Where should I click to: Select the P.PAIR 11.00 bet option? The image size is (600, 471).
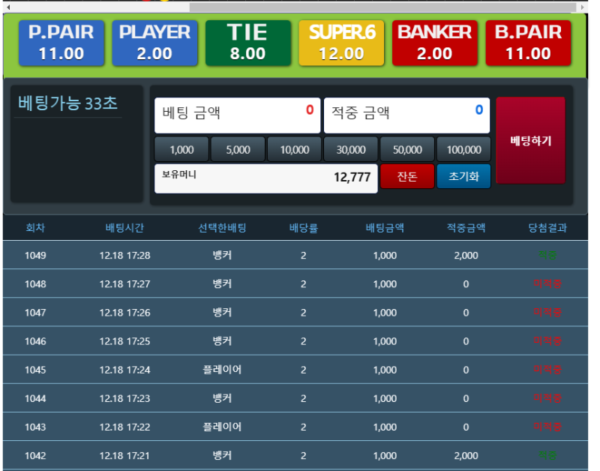61,43
